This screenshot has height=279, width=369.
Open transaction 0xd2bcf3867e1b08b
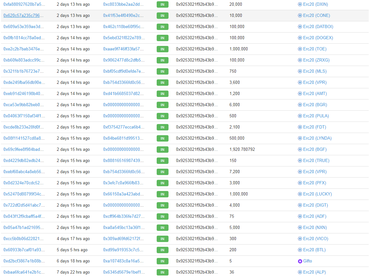click(24, 261)
